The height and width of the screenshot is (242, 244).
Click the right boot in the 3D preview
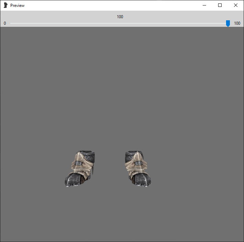click(x=138, y=168)
